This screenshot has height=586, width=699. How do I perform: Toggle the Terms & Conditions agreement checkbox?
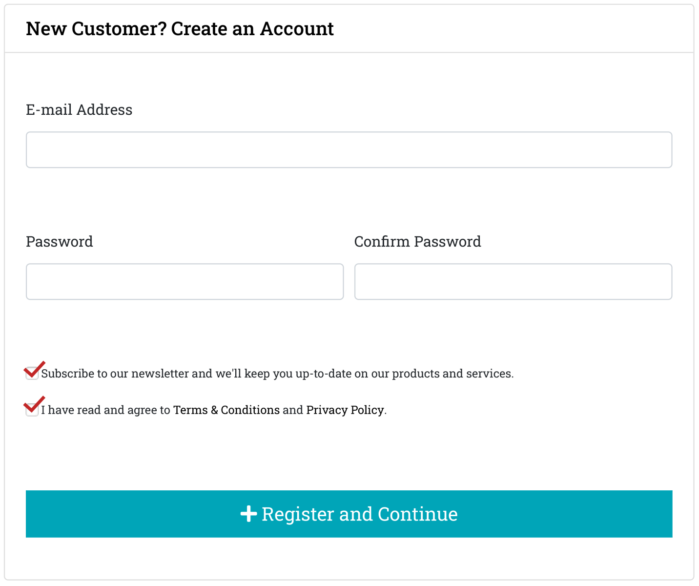pos(32,410)
